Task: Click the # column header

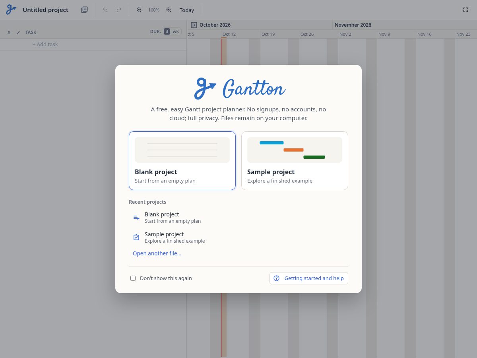Action: click(x=9, y=32)
